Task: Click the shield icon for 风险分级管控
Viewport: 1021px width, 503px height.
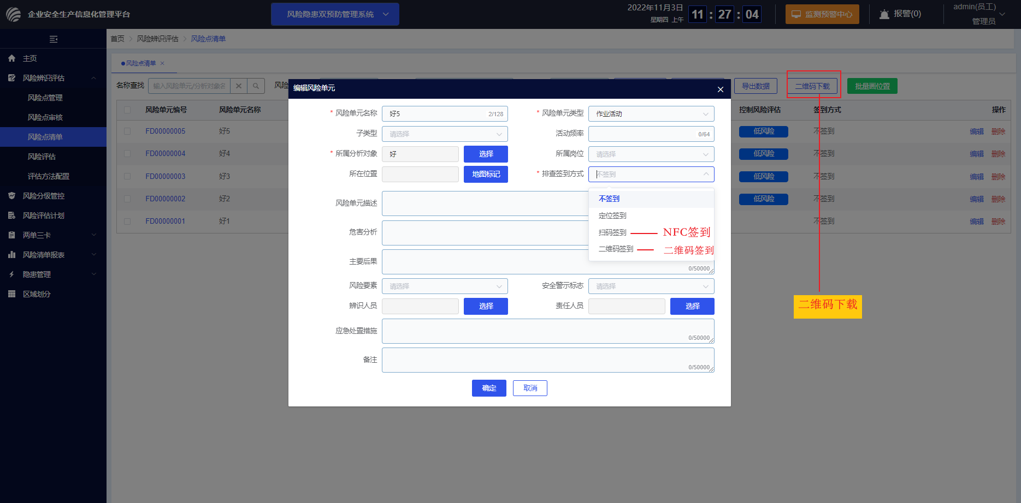Action: pyautogui.click(x=11, y=196)
